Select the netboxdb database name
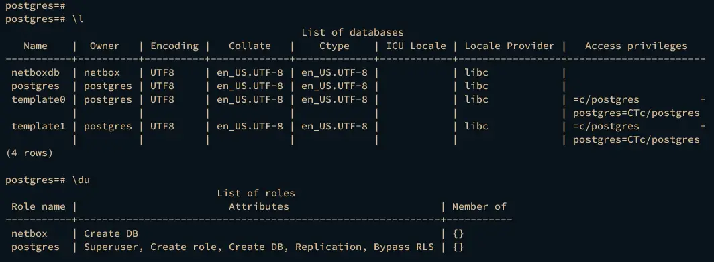Screen dimensions: 714x262 pos(36,72)
